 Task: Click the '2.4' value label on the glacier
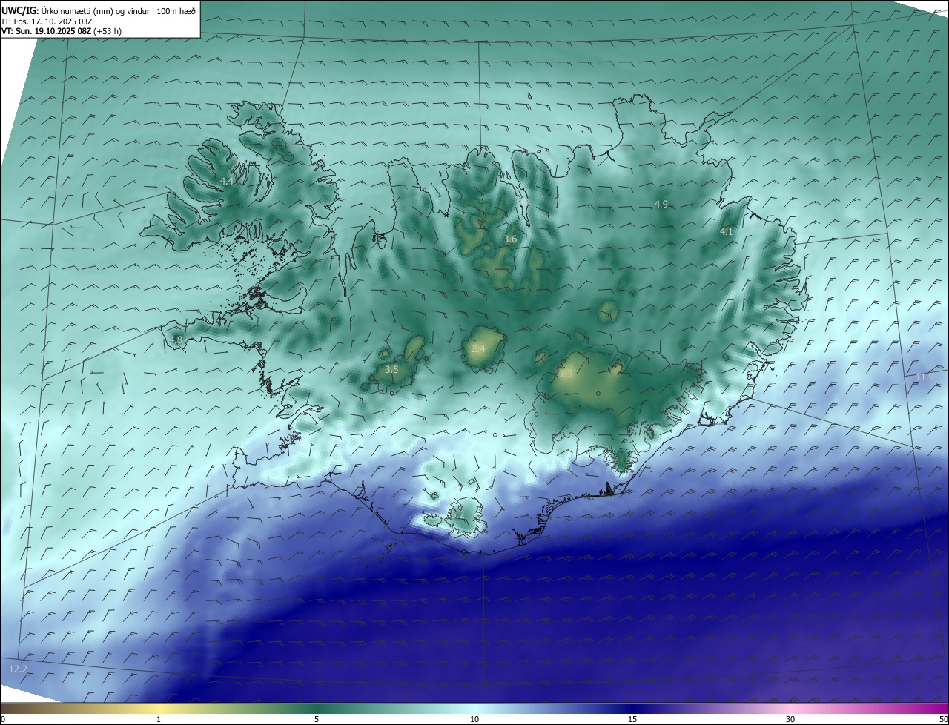(x=478, y=348)
